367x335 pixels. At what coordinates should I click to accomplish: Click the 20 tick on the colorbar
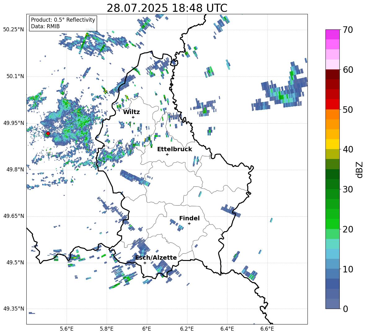pos(348,229)
